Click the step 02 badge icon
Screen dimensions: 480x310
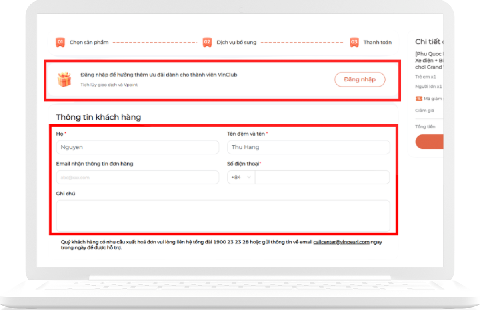coord(207,42)
